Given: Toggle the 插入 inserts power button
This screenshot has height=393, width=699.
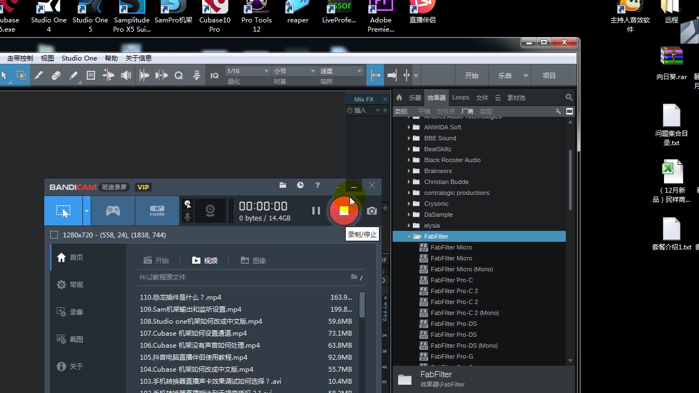Looking at the screenshot, I should [350, 110].
